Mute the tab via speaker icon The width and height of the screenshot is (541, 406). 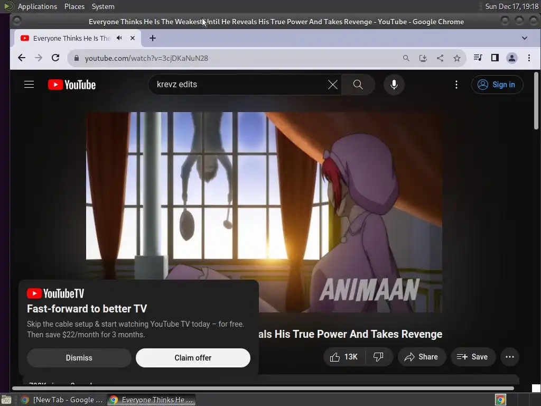[119, 38]
